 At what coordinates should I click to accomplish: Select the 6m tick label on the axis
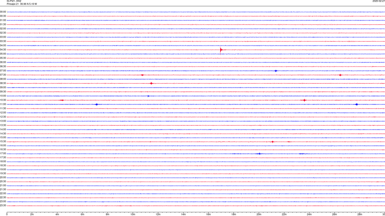[x=83, y=214]
